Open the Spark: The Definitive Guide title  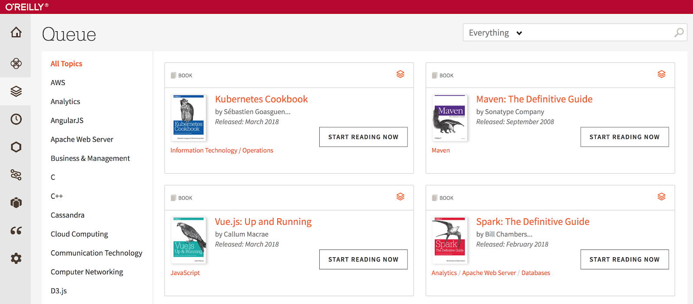click(x=533, y=222)
